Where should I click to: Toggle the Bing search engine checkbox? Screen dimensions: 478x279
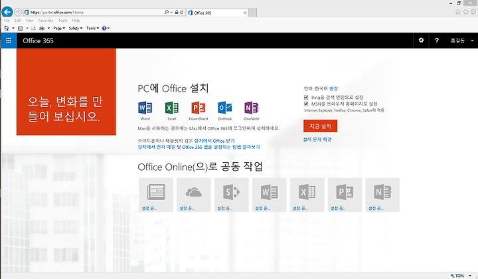306,97
